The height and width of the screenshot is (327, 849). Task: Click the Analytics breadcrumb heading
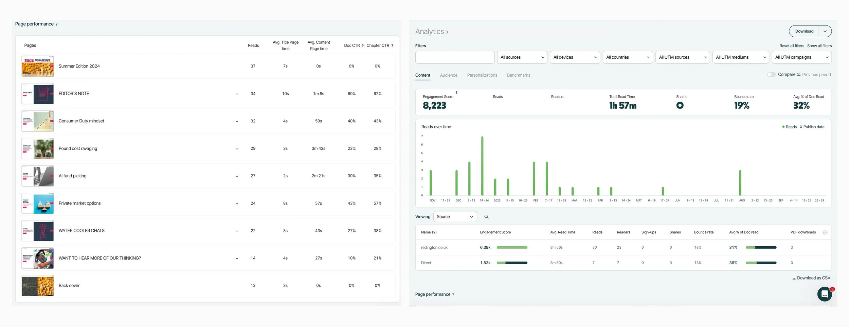pyautogui.click(x=432, y=32)
